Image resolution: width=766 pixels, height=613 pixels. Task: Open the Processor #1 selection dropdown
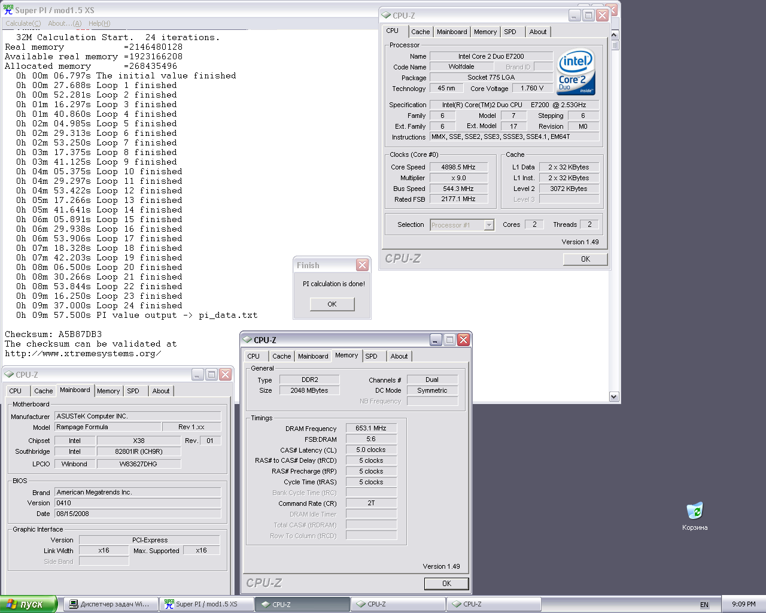pos(461,225)
